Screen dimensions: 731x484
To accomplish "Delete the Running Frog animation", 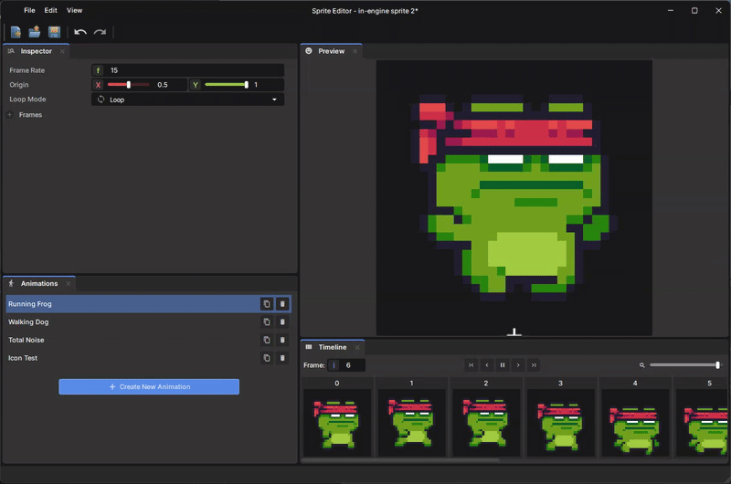I will pos(282,304).
